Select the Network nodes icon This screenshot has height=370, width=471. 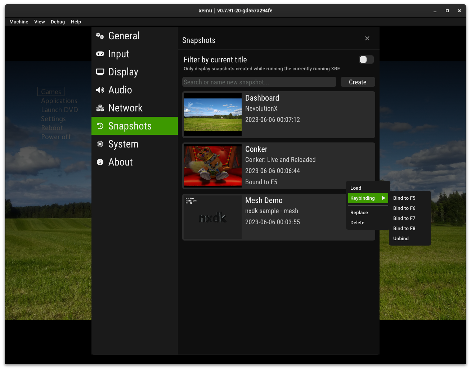[100, 108]
